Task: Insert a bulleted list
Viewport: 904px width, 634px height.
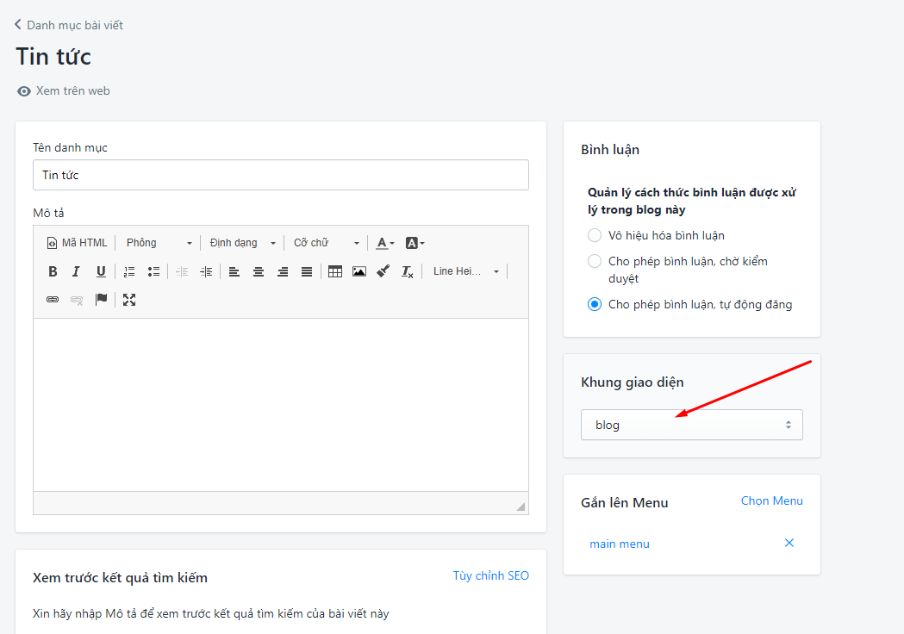Action: pyautogui.click(x=153, y=271)
